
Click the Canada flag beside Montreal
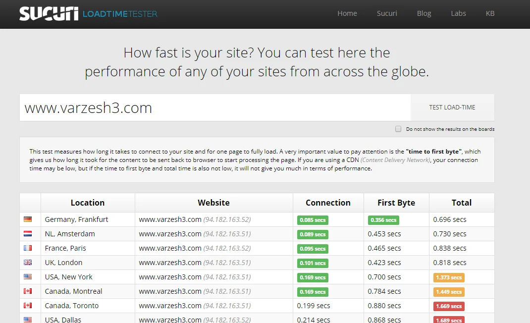click(28, 291)
